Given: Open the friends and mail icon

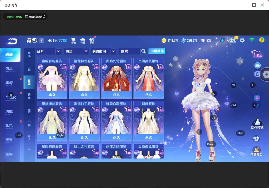Looking at the screenshot, I should (233, 40).
